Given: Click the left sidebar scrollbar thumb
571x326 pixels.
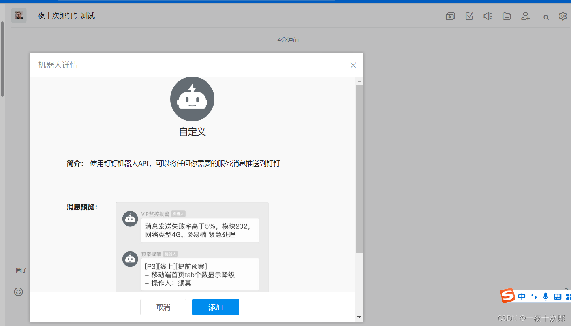Looking at the screenshot, I should (x=2, y=59).
